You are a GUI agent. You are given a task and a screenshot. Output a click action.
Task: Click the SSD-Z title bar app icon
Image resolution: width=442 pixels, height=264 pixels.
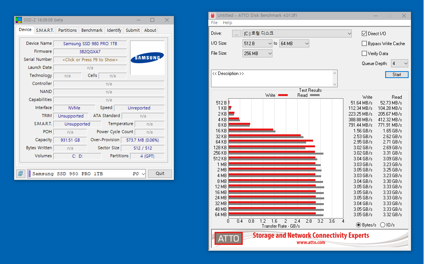click(19, 20)
